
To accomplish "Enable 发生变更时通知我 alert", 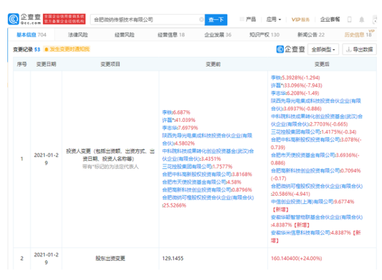I will [x=66, y=49].
